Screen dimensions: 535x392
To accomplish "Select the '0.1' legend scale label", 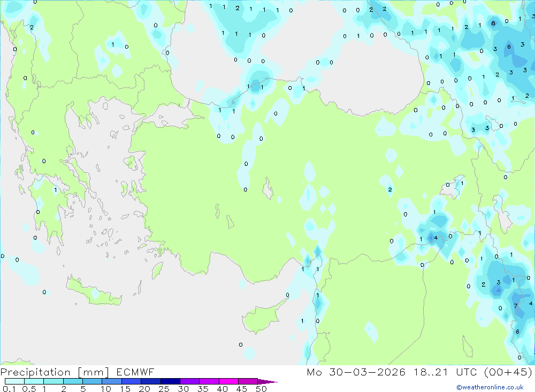I will [x=9, y=389].
